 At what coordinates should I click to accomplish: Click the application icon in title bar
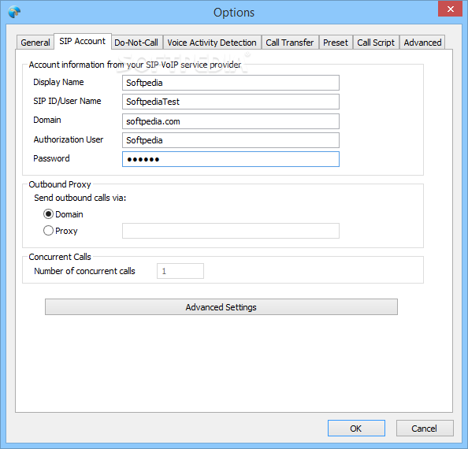pyautogui.click(x=14, y=13)
